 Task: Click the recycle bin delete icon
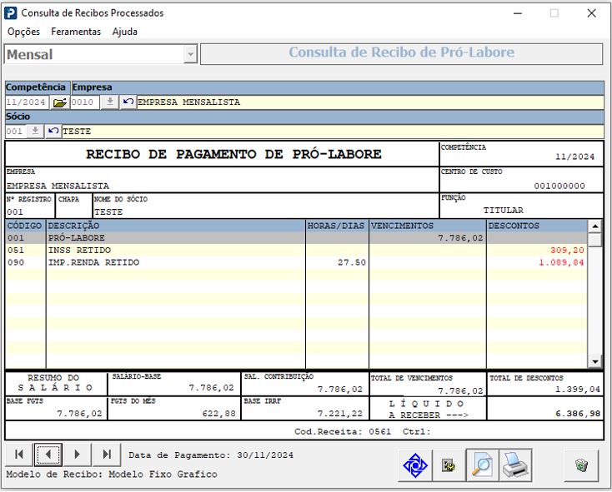coord(581,465)
